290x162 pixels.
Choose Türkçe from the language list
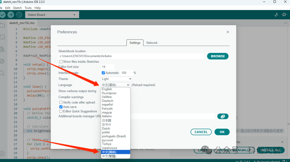[115, 144]
